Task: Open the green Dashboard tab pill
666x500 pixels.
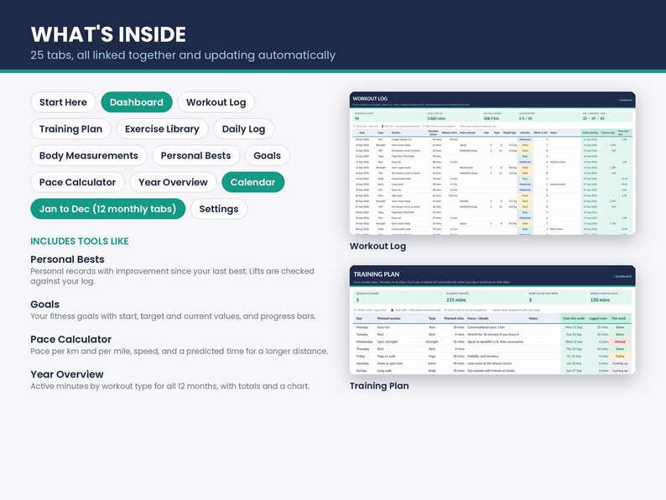Action: 137,102
